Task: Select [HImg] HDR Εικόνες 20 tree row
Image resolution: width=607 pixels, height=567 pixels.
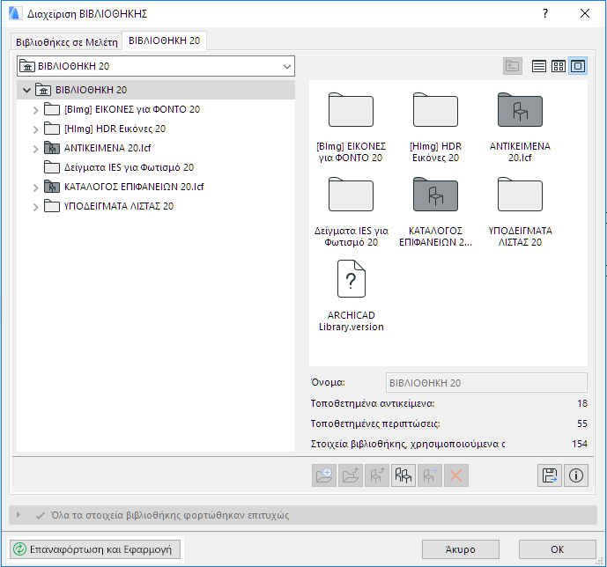Action: (156, 129)
